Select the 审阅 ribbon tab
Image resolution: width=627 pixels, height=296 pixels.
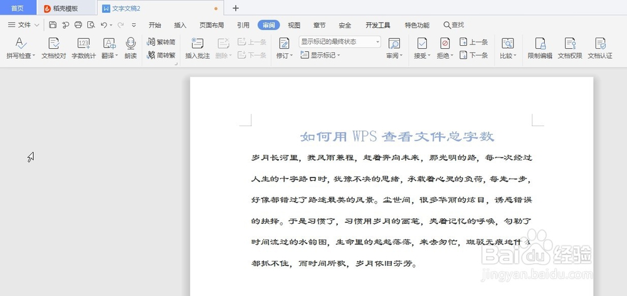[269, 25]
